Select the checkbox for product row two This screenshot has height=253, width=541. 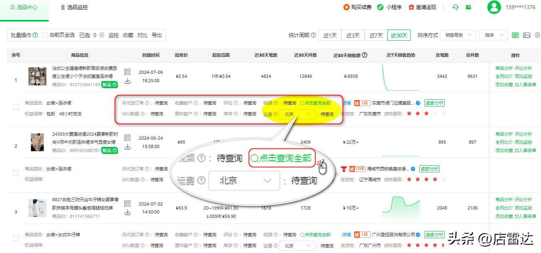tap(16, 172)
